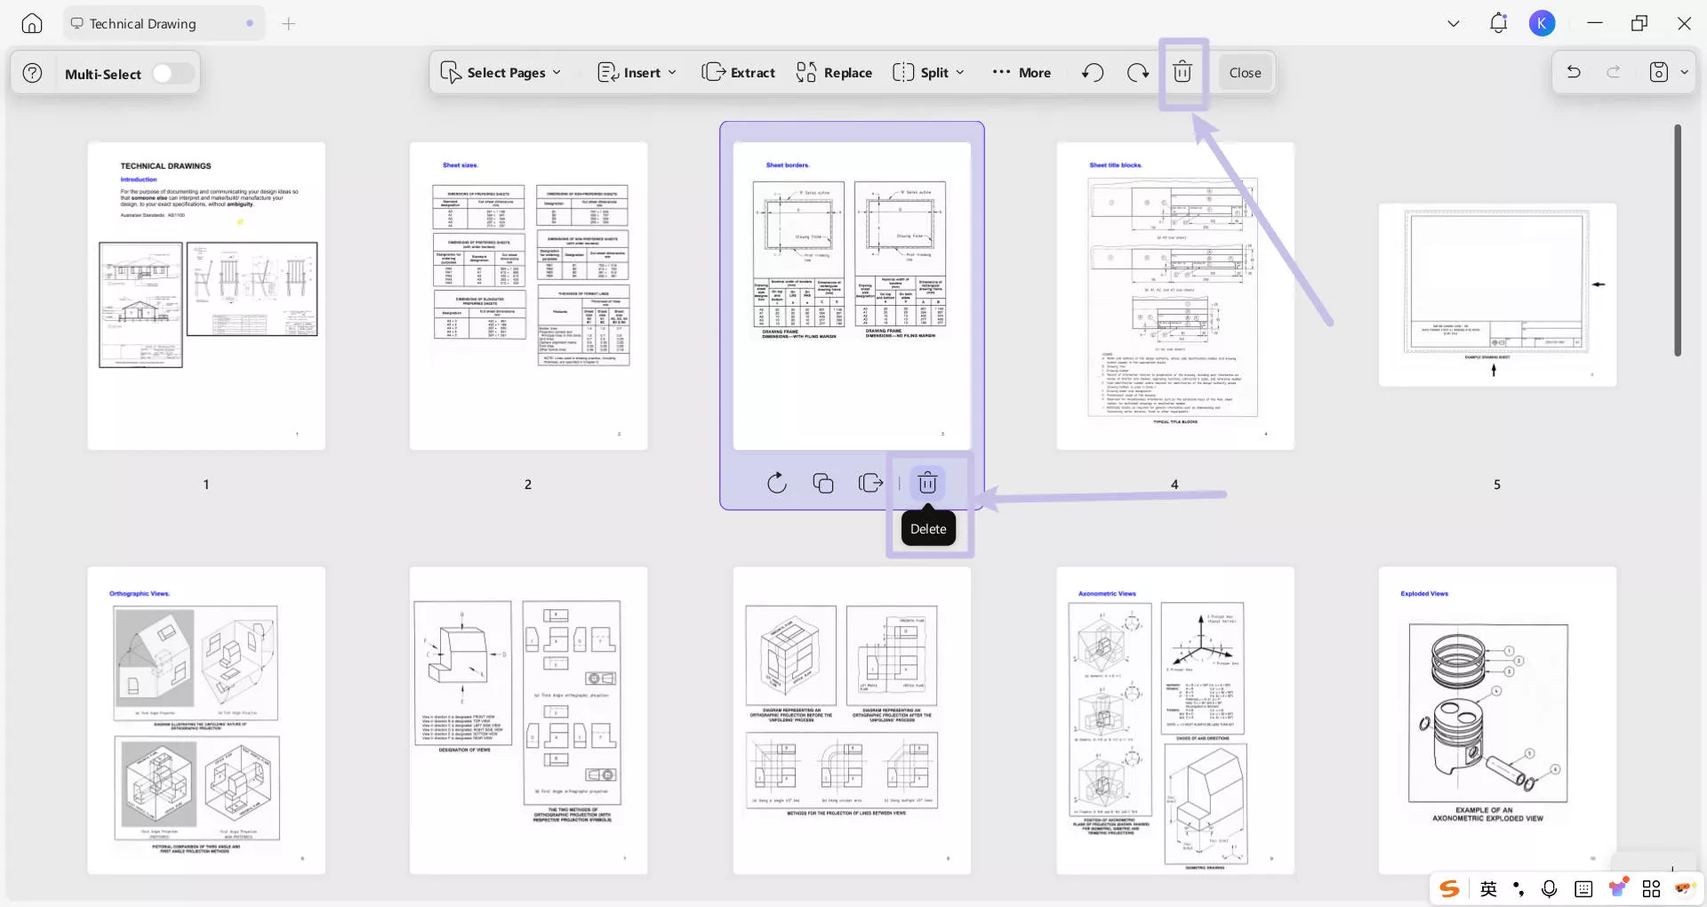Click the Extract pages tool
This screenshot has width=1707, height=907.
(739, 73)
